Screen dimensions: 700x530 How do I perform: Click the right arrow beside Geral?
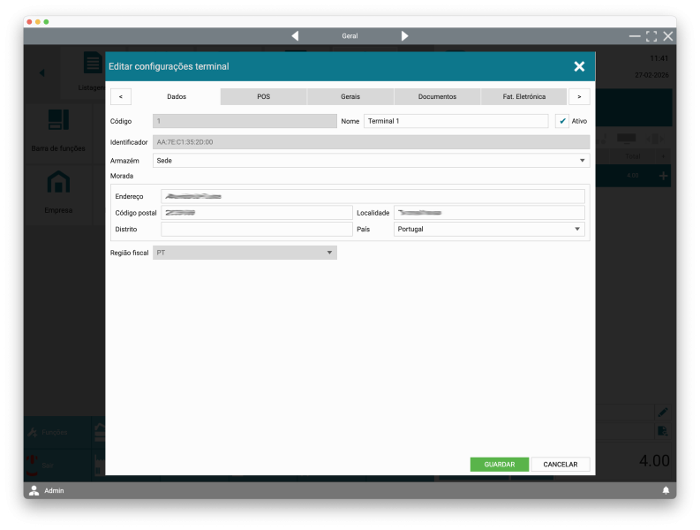coord(404,36)
